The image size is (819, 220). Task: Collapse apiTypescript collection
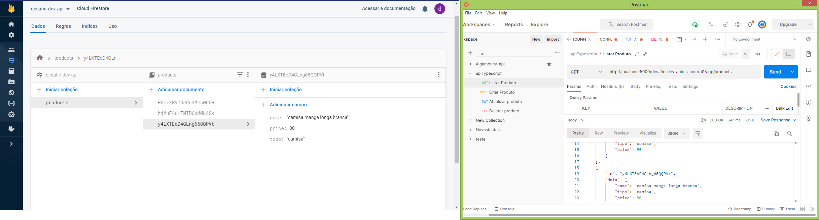click(470, 73)
